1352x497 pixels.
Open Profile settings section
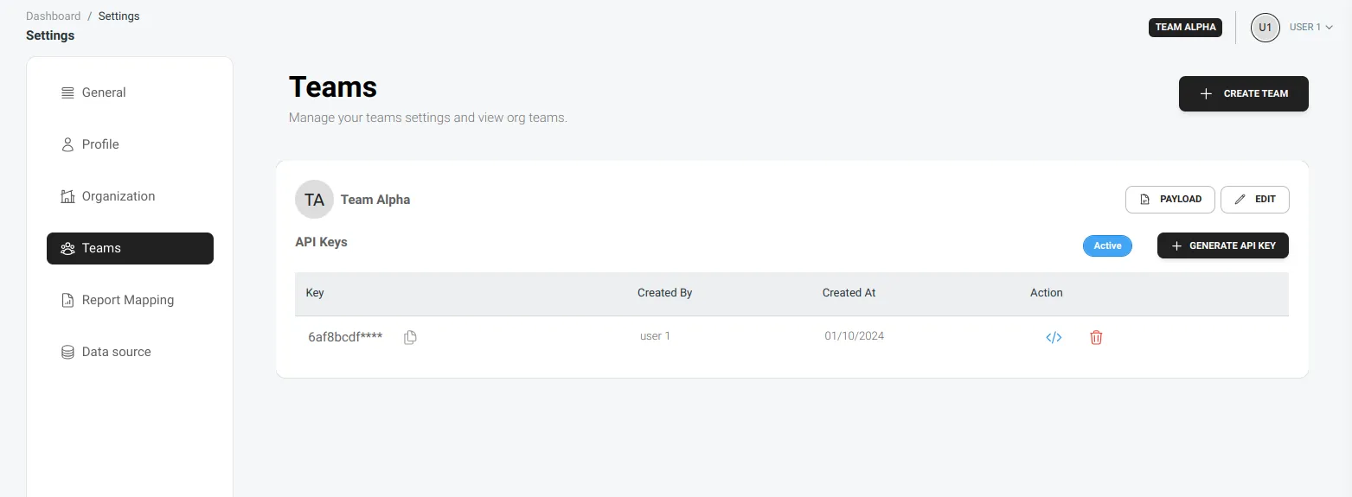pos(130,144)
